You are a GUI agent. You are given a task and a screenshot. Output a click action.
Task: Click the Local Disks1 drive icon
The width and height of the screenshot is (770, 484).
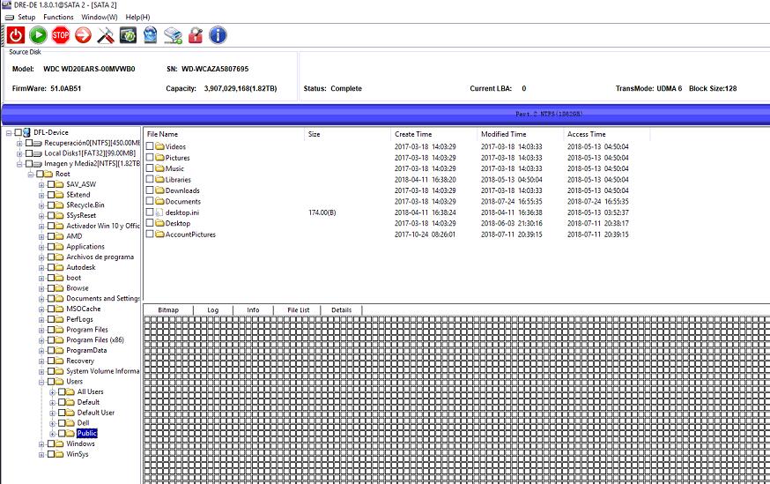click(38, 153)
